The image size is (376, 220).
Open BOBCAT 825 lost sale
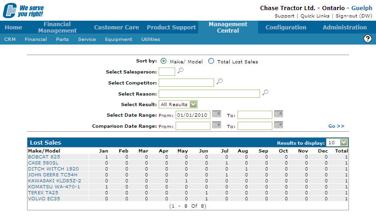(x=44, y=157)
